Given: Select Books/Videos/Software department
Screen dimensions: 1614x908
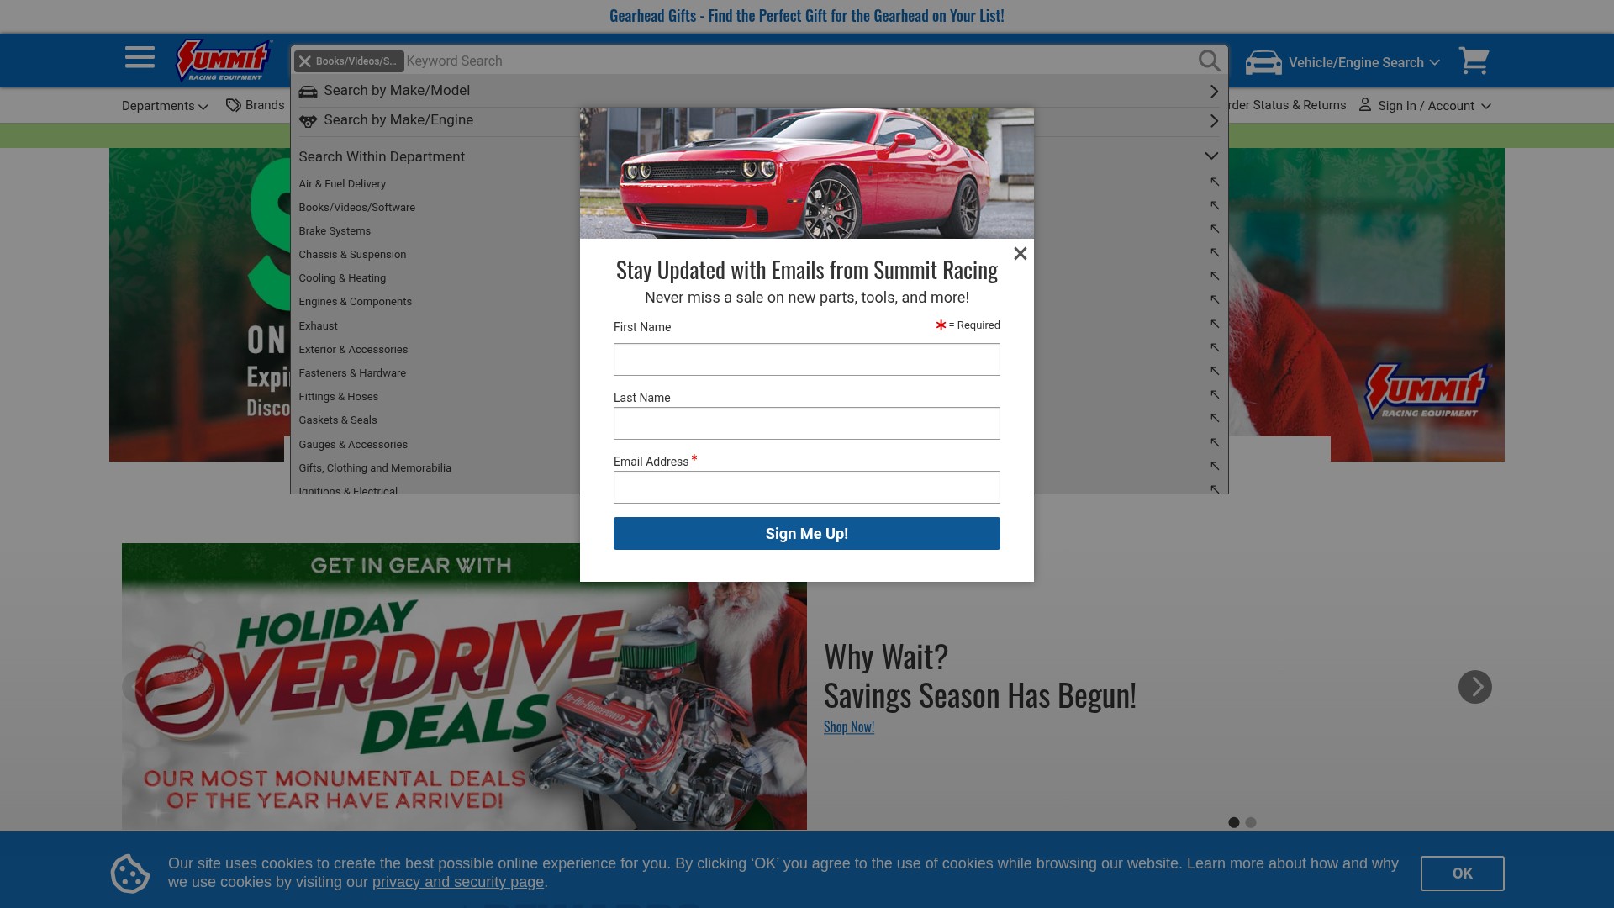Looking at the screenshot, I should [356, 207].
